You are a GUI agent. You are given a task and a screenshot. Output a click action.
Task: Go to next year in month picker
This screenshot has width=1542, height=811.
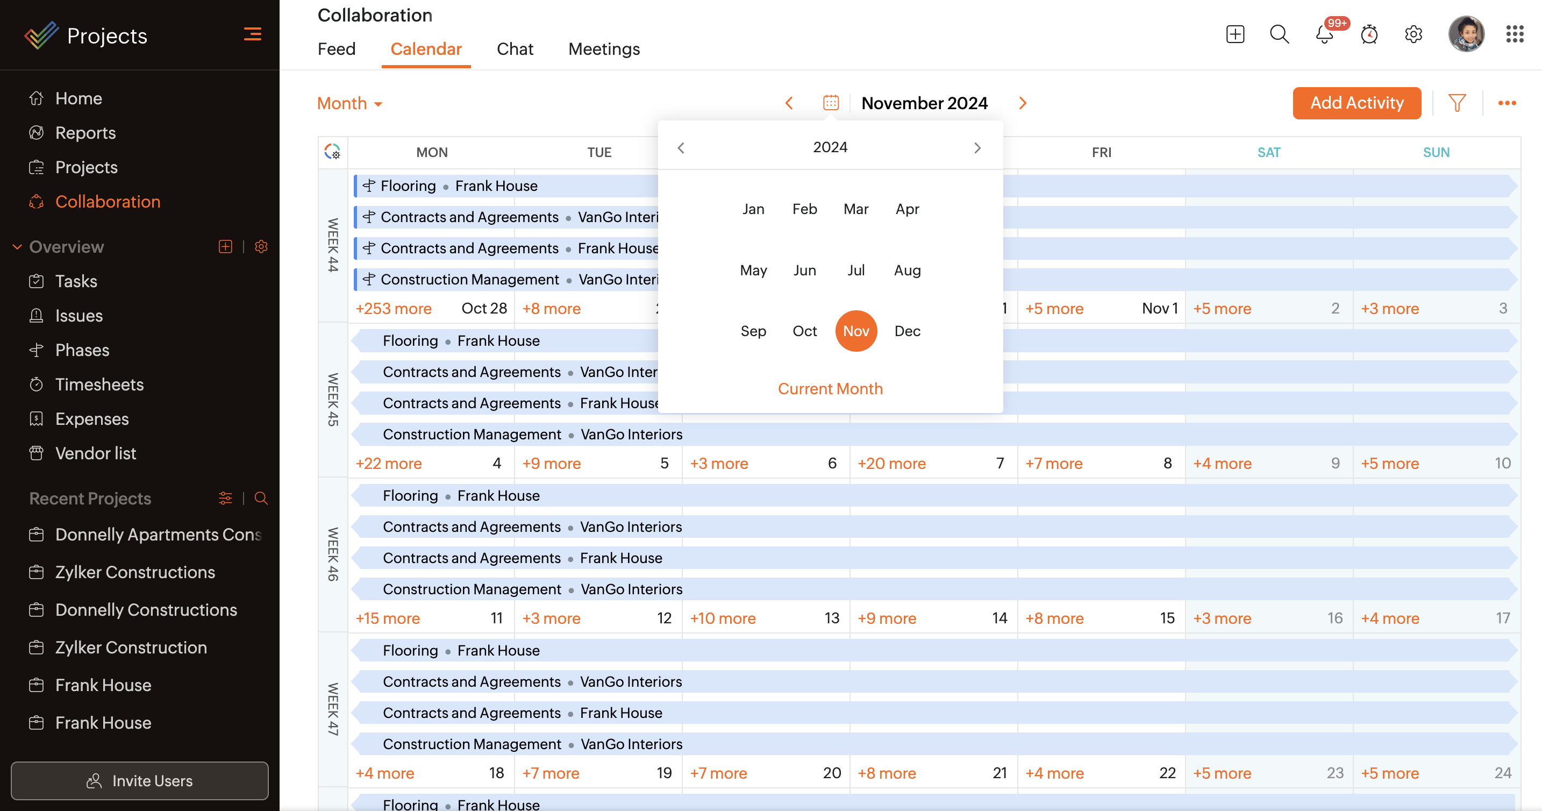[977, 148]
